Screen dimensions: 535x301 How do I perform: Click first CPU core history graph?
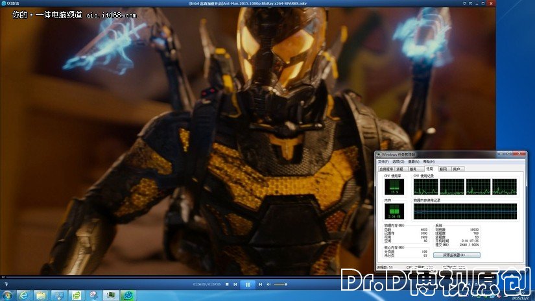tap(426, 187)
